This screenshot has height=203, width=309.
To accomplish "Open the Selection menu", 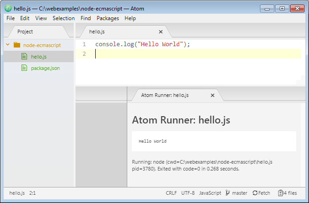I will (x=64, y=18).
